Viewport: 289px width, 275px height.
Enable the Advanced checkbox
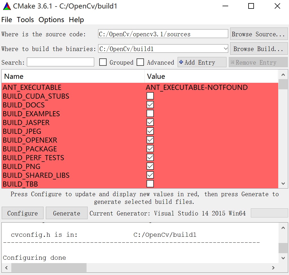click(140, 62)
